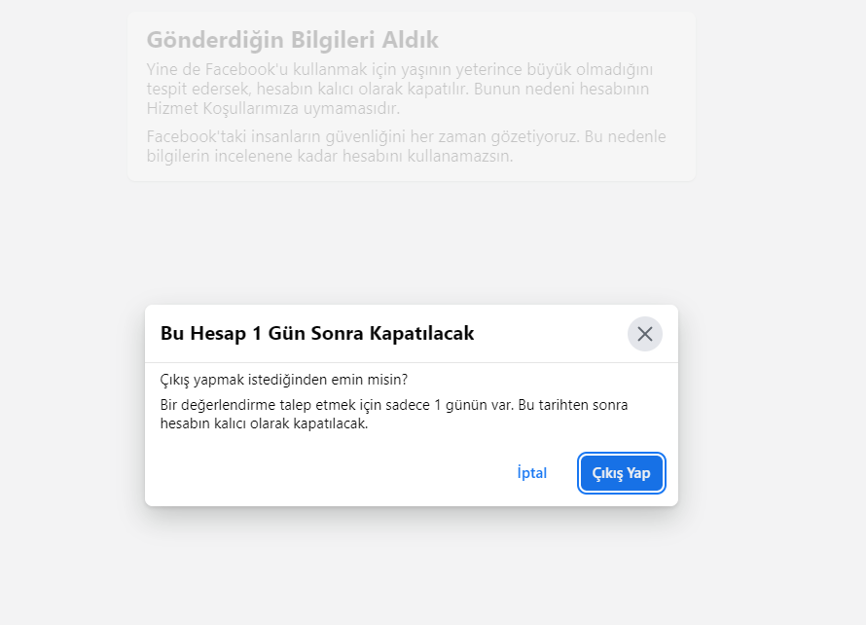This screenshot has width=866, height=625.
Task: Click the line starting tespit edersek, hesabın kalıcı
Action: click(398, 89)
